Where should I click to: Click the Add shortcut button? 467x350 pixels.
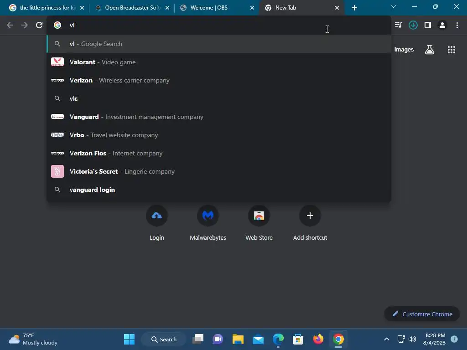point(310,223)
